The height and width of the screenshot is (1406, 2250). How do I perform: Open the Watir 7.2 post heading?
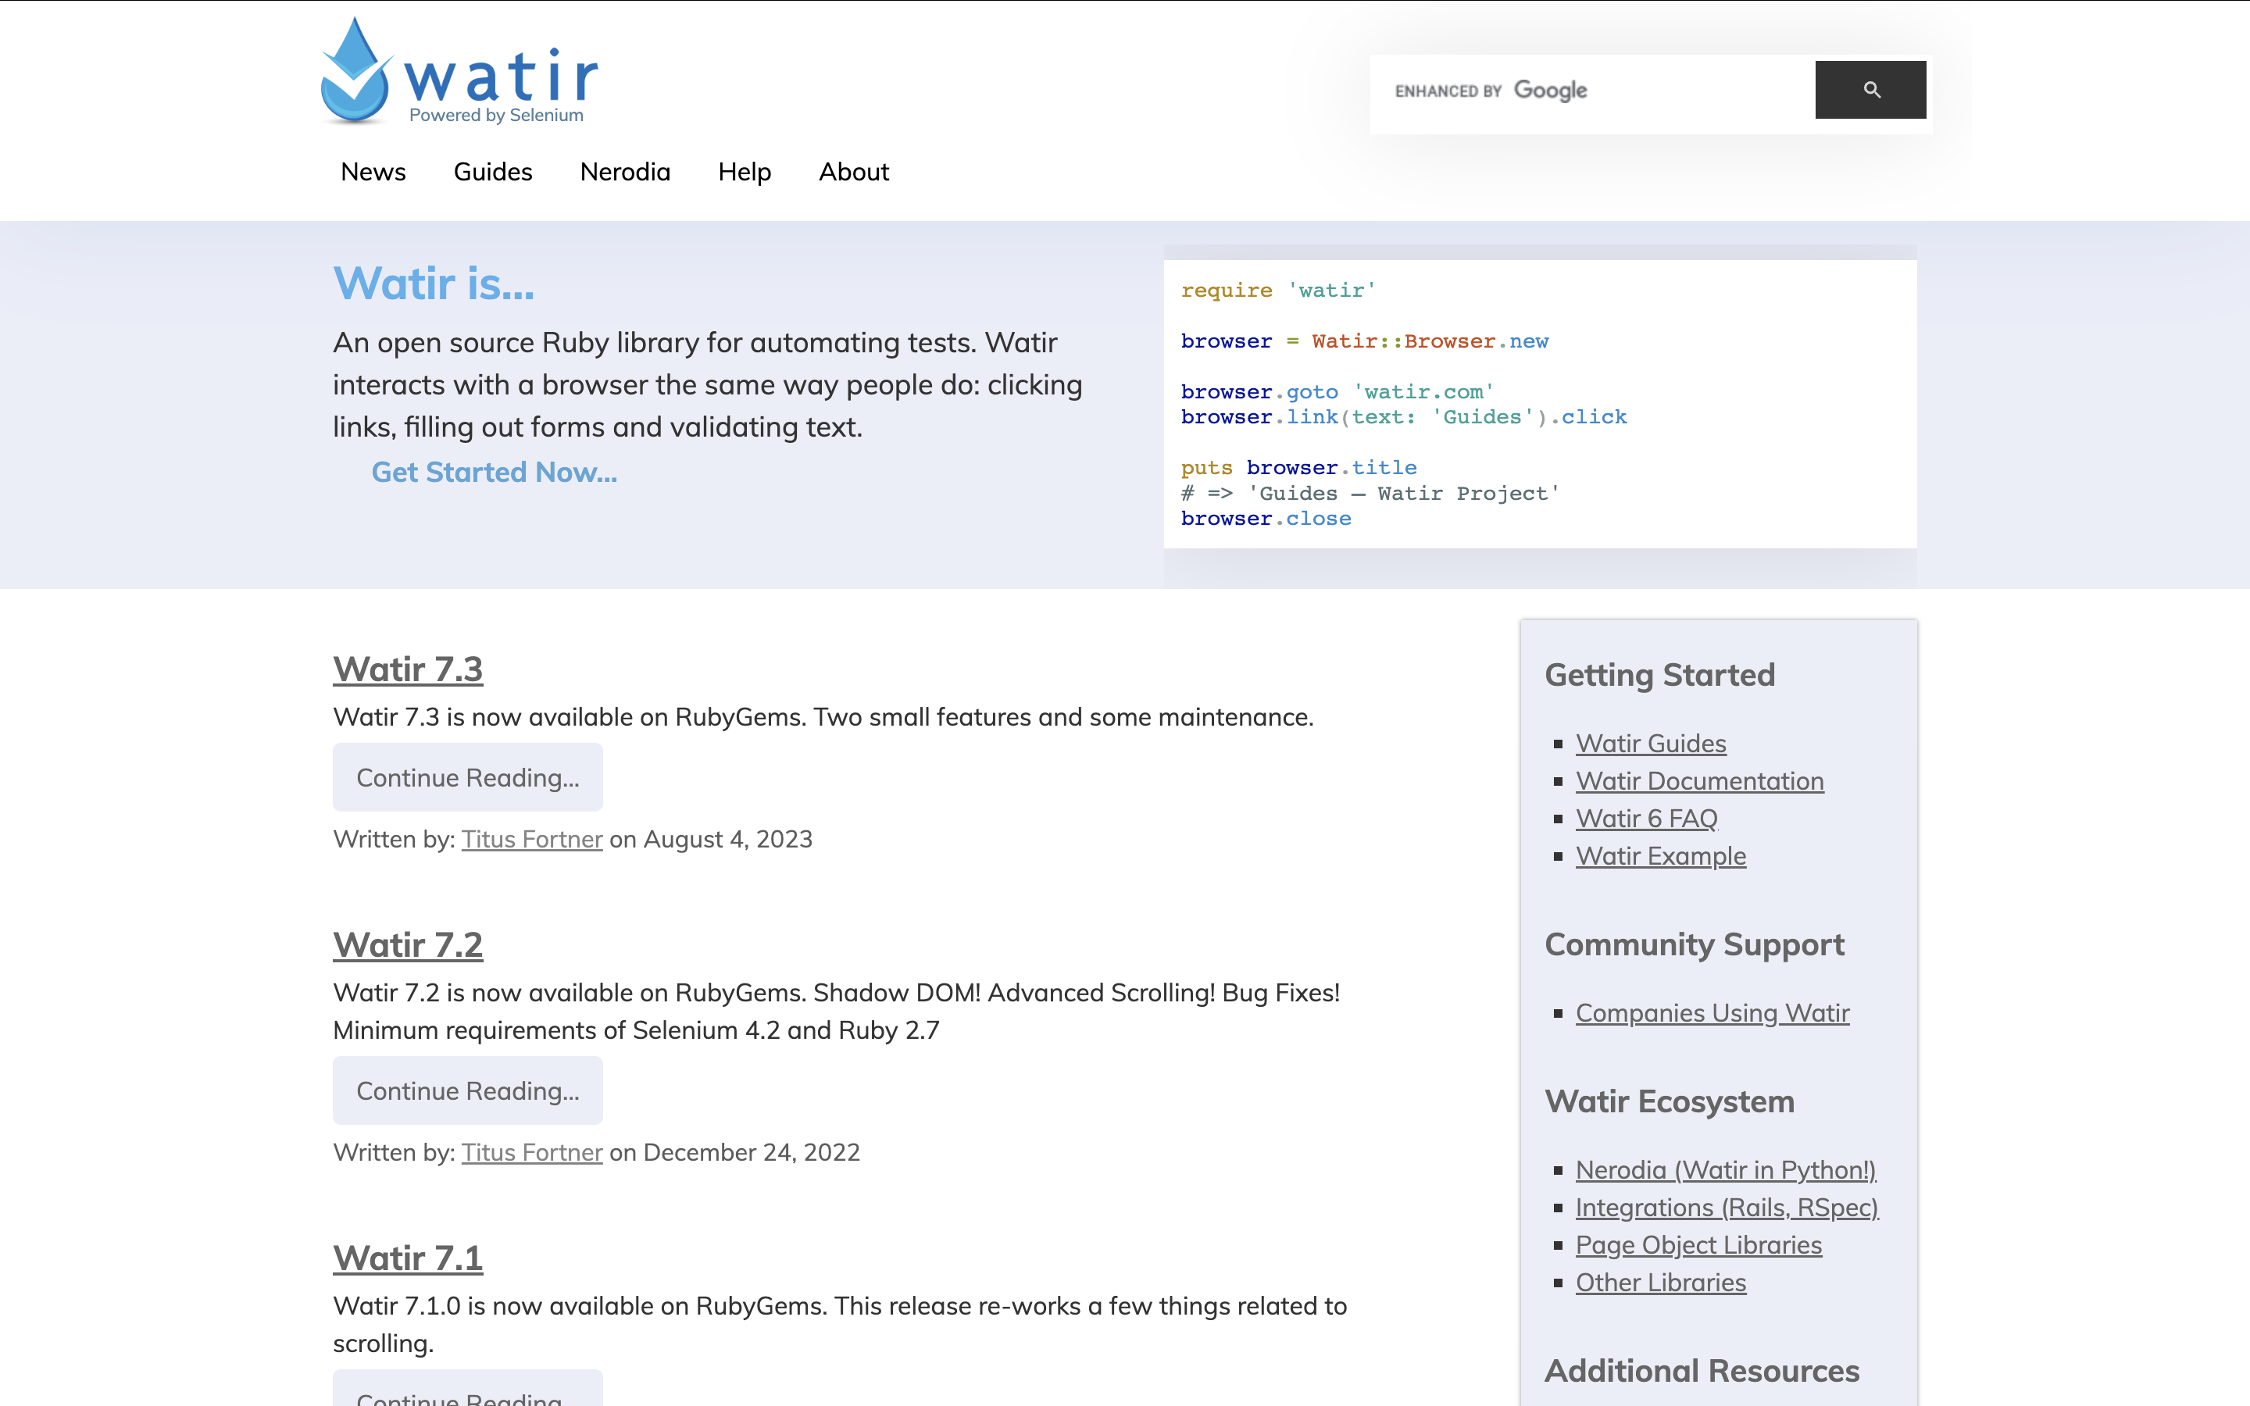(x=407, y=945)
